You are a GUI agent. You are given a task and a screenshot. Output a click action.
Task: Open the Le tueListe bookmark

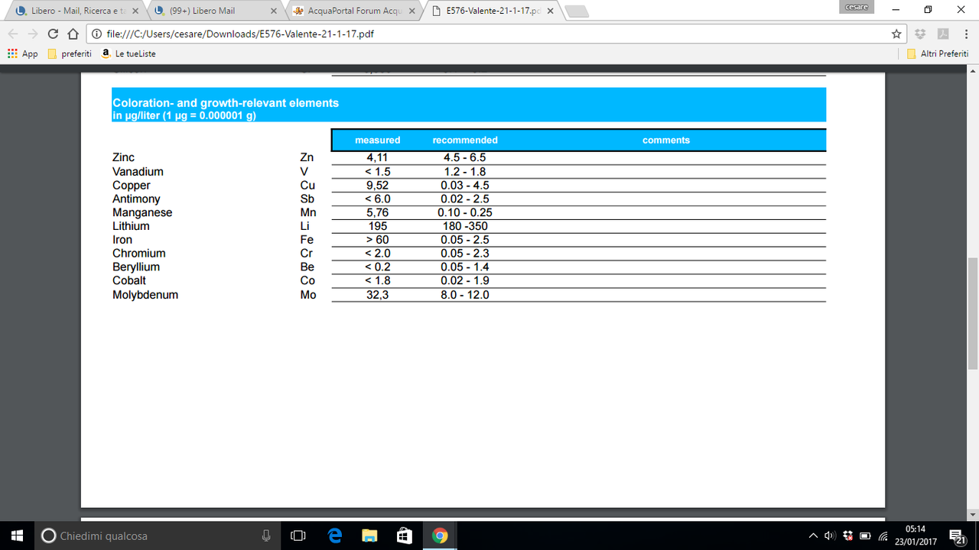(134, 53)
